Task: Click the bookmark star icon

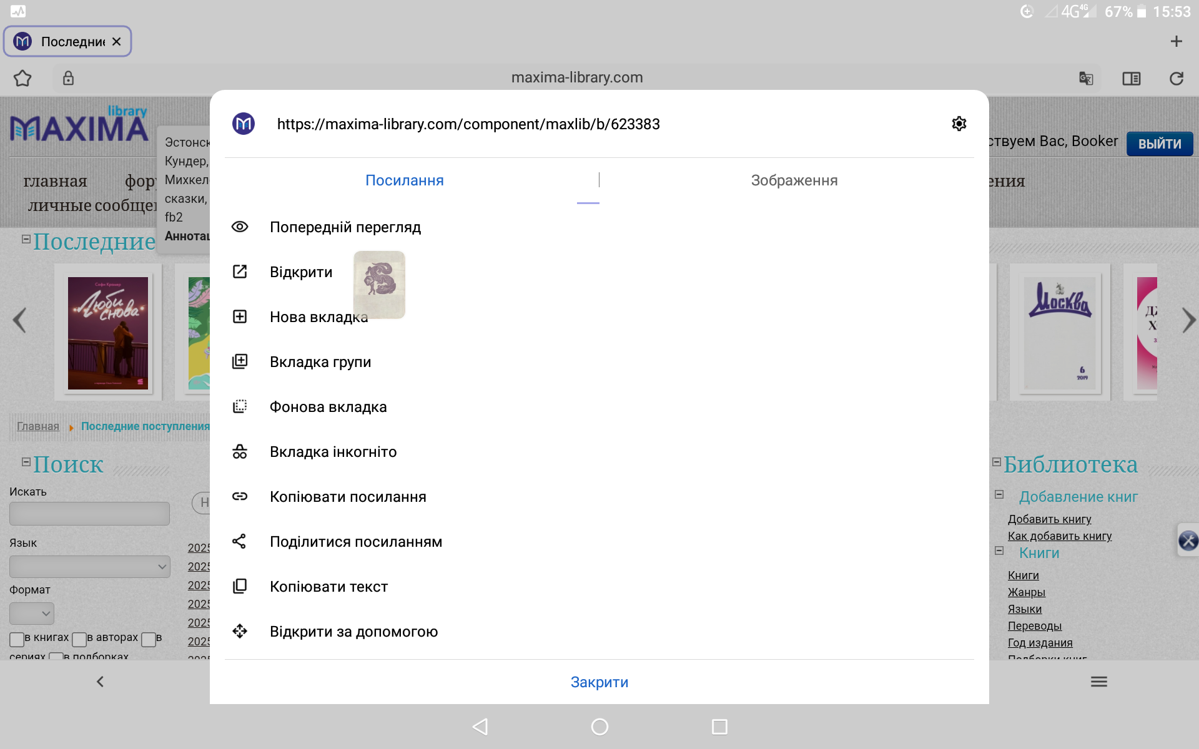Action: (x=22, y=78)
